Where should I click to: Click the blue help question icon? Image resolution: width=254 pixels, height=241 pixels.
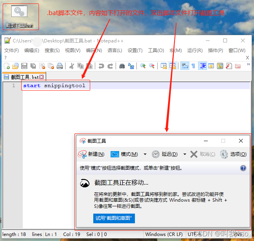(x=243, y=168)
